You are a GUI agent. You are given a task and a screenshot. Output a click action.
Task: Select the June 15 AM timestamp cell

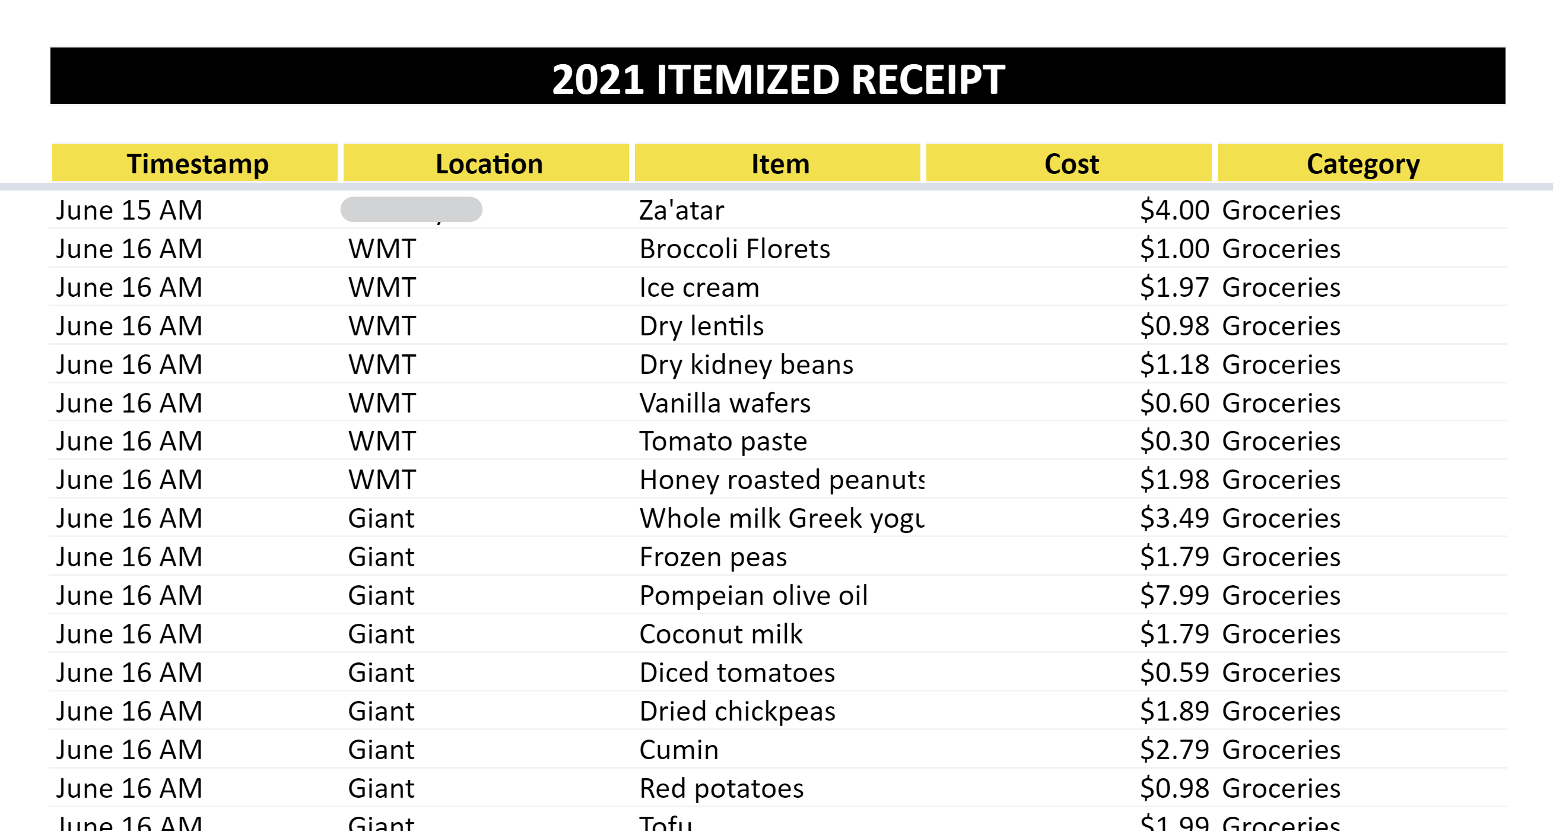[129, 211]
